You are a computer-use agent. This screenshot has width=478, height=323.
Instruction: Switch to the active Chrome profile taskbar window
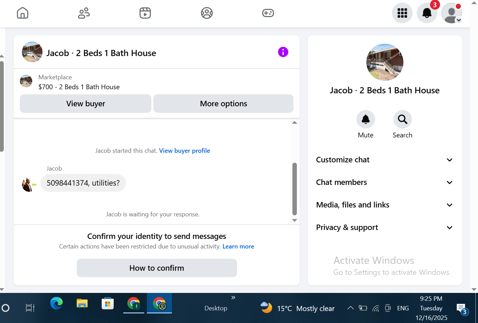[x=160, y=304]
